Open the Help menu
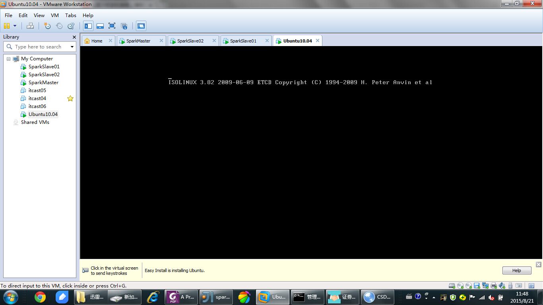Screen dimensions: 543x305 coord(88,15)
